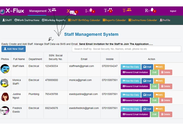This screenshot has width=183, height=130.
Task: Edit Monica Staff1 record
Action: point(154,86)
